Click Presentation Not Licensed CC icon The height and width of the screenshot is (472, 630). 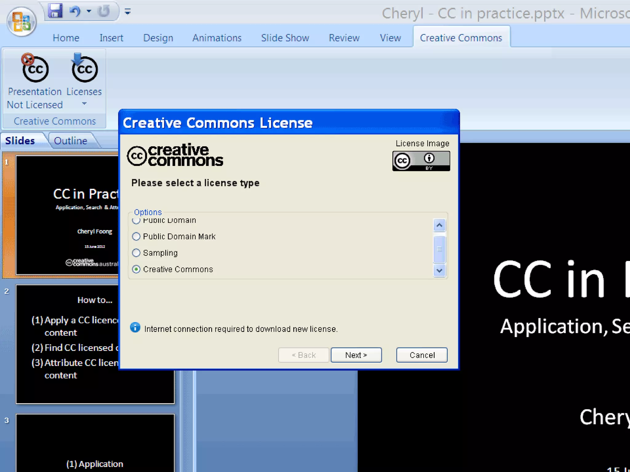[35, 69]
